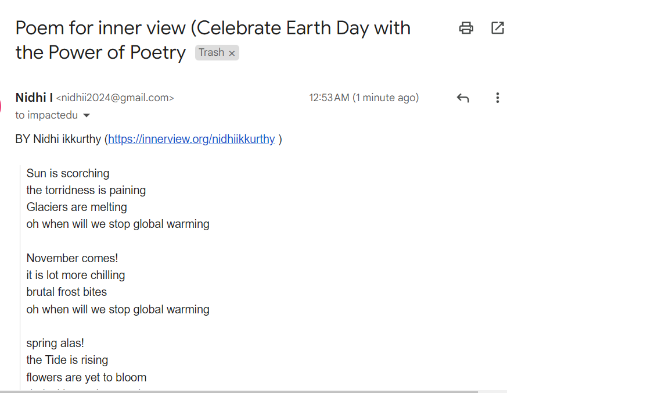Image resolution: width=669 pixels, height=393 pixels.
Task: Click the line "Glaciers are melting"
Action: click(x=77, y=207)
